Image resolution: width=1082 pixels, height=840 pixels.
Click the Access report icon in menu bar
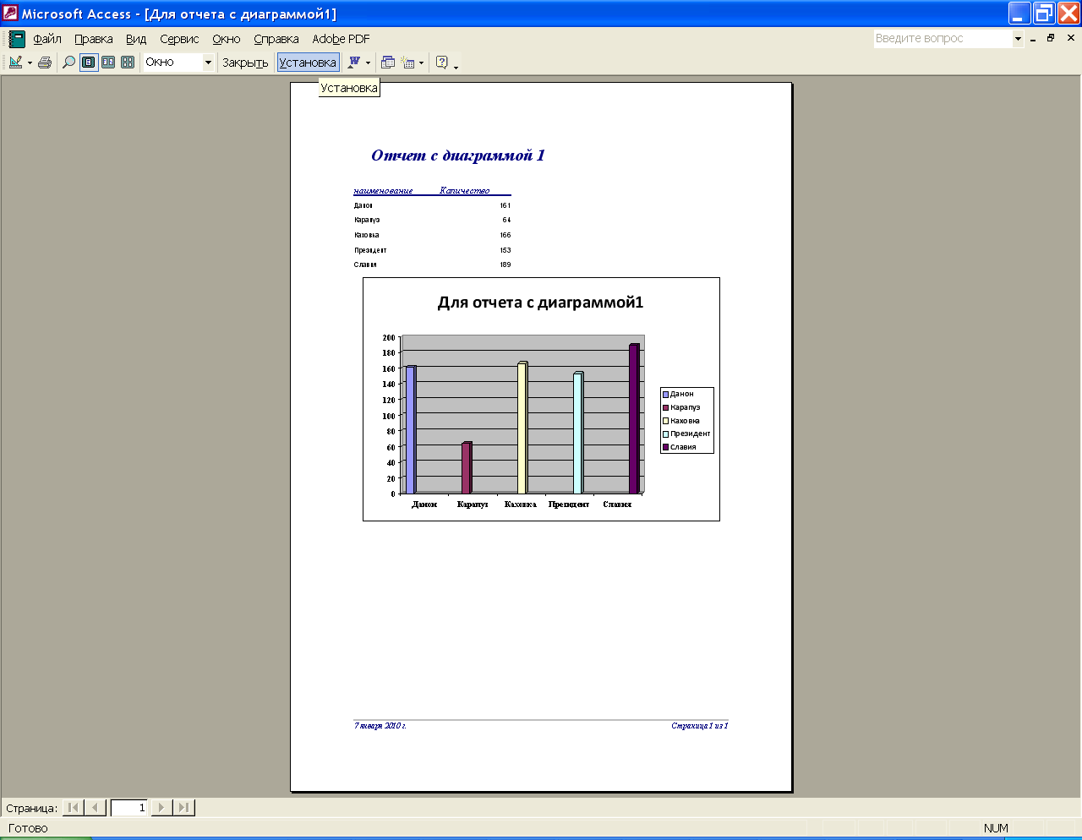(17, 39)
